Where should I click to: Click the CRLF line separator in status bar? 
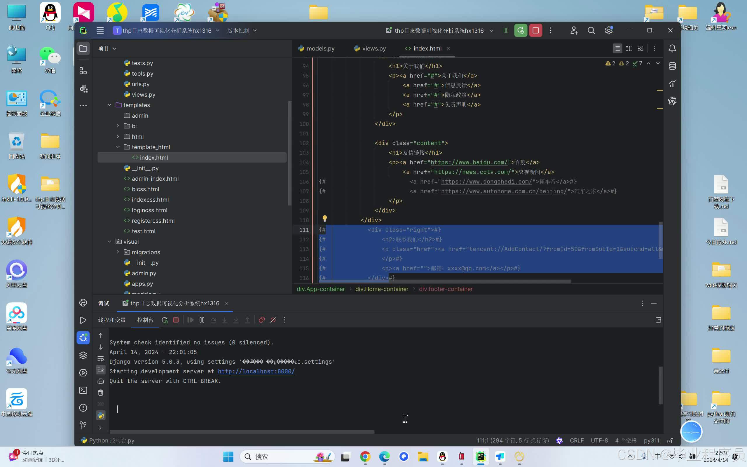click(x=576, y=440)
